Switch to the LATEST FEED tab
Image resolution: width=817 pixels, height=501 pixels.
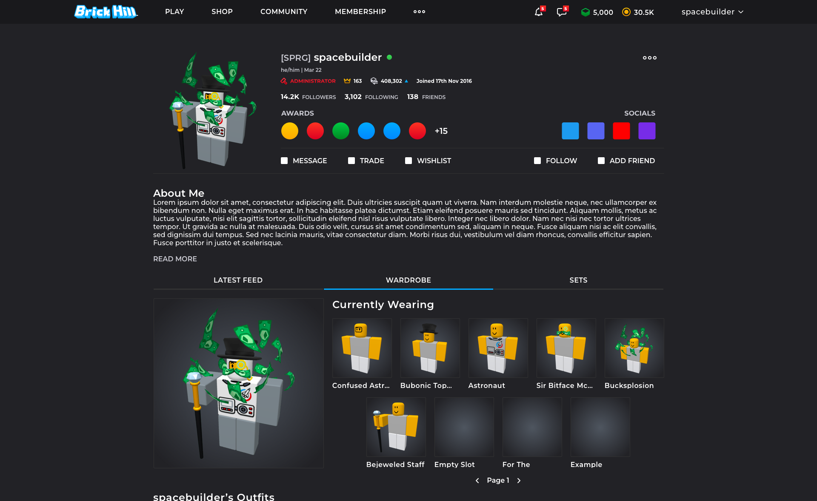(237, 280)
